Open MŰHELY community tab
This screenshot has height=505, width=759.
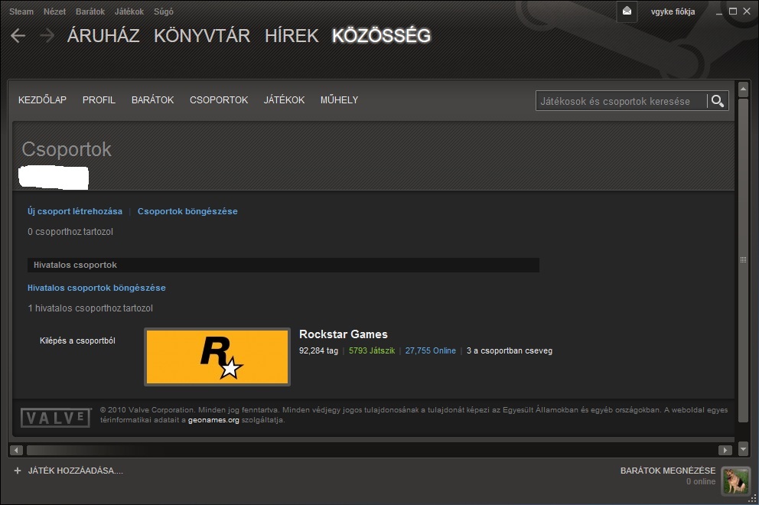click(339, 99)
